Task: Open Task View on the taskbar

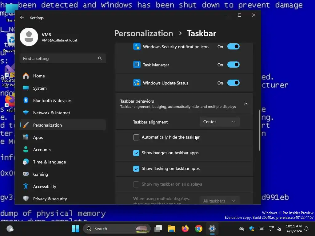Action: coord(158,229)
